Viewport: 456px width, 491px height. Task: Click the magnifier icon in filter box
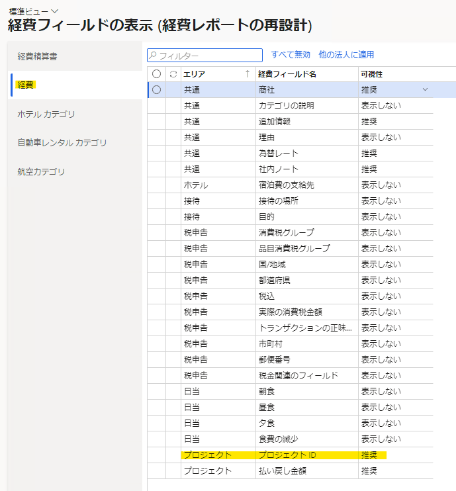click(x=153, y=56)
